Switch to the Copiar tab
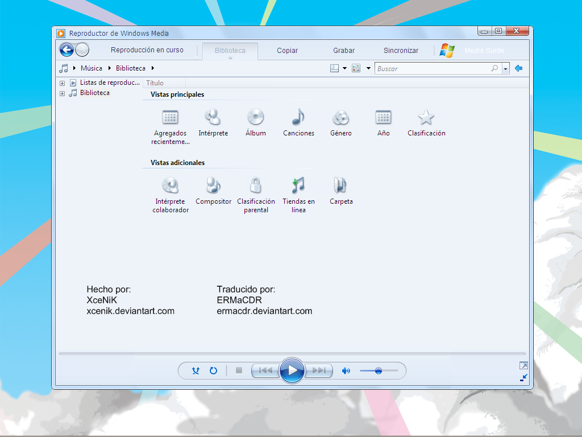This screenshot has height=437, width=582. pyautogui.click(x=287, y=51)
